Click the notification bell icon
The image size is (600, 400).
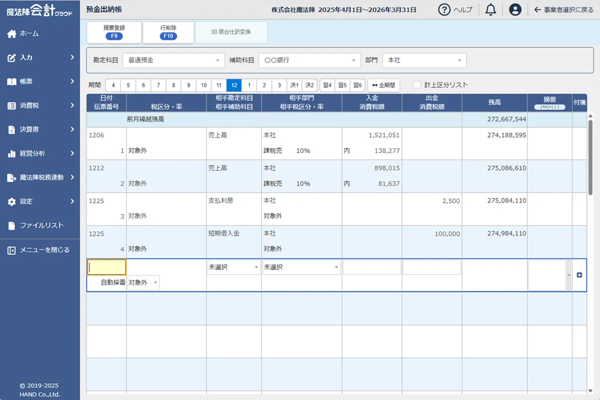(x=490, y=9)
